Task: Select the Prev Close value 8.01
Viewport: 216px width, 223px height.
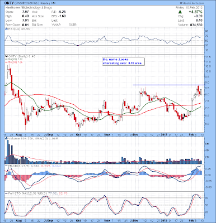Action: tap(25, 25)
